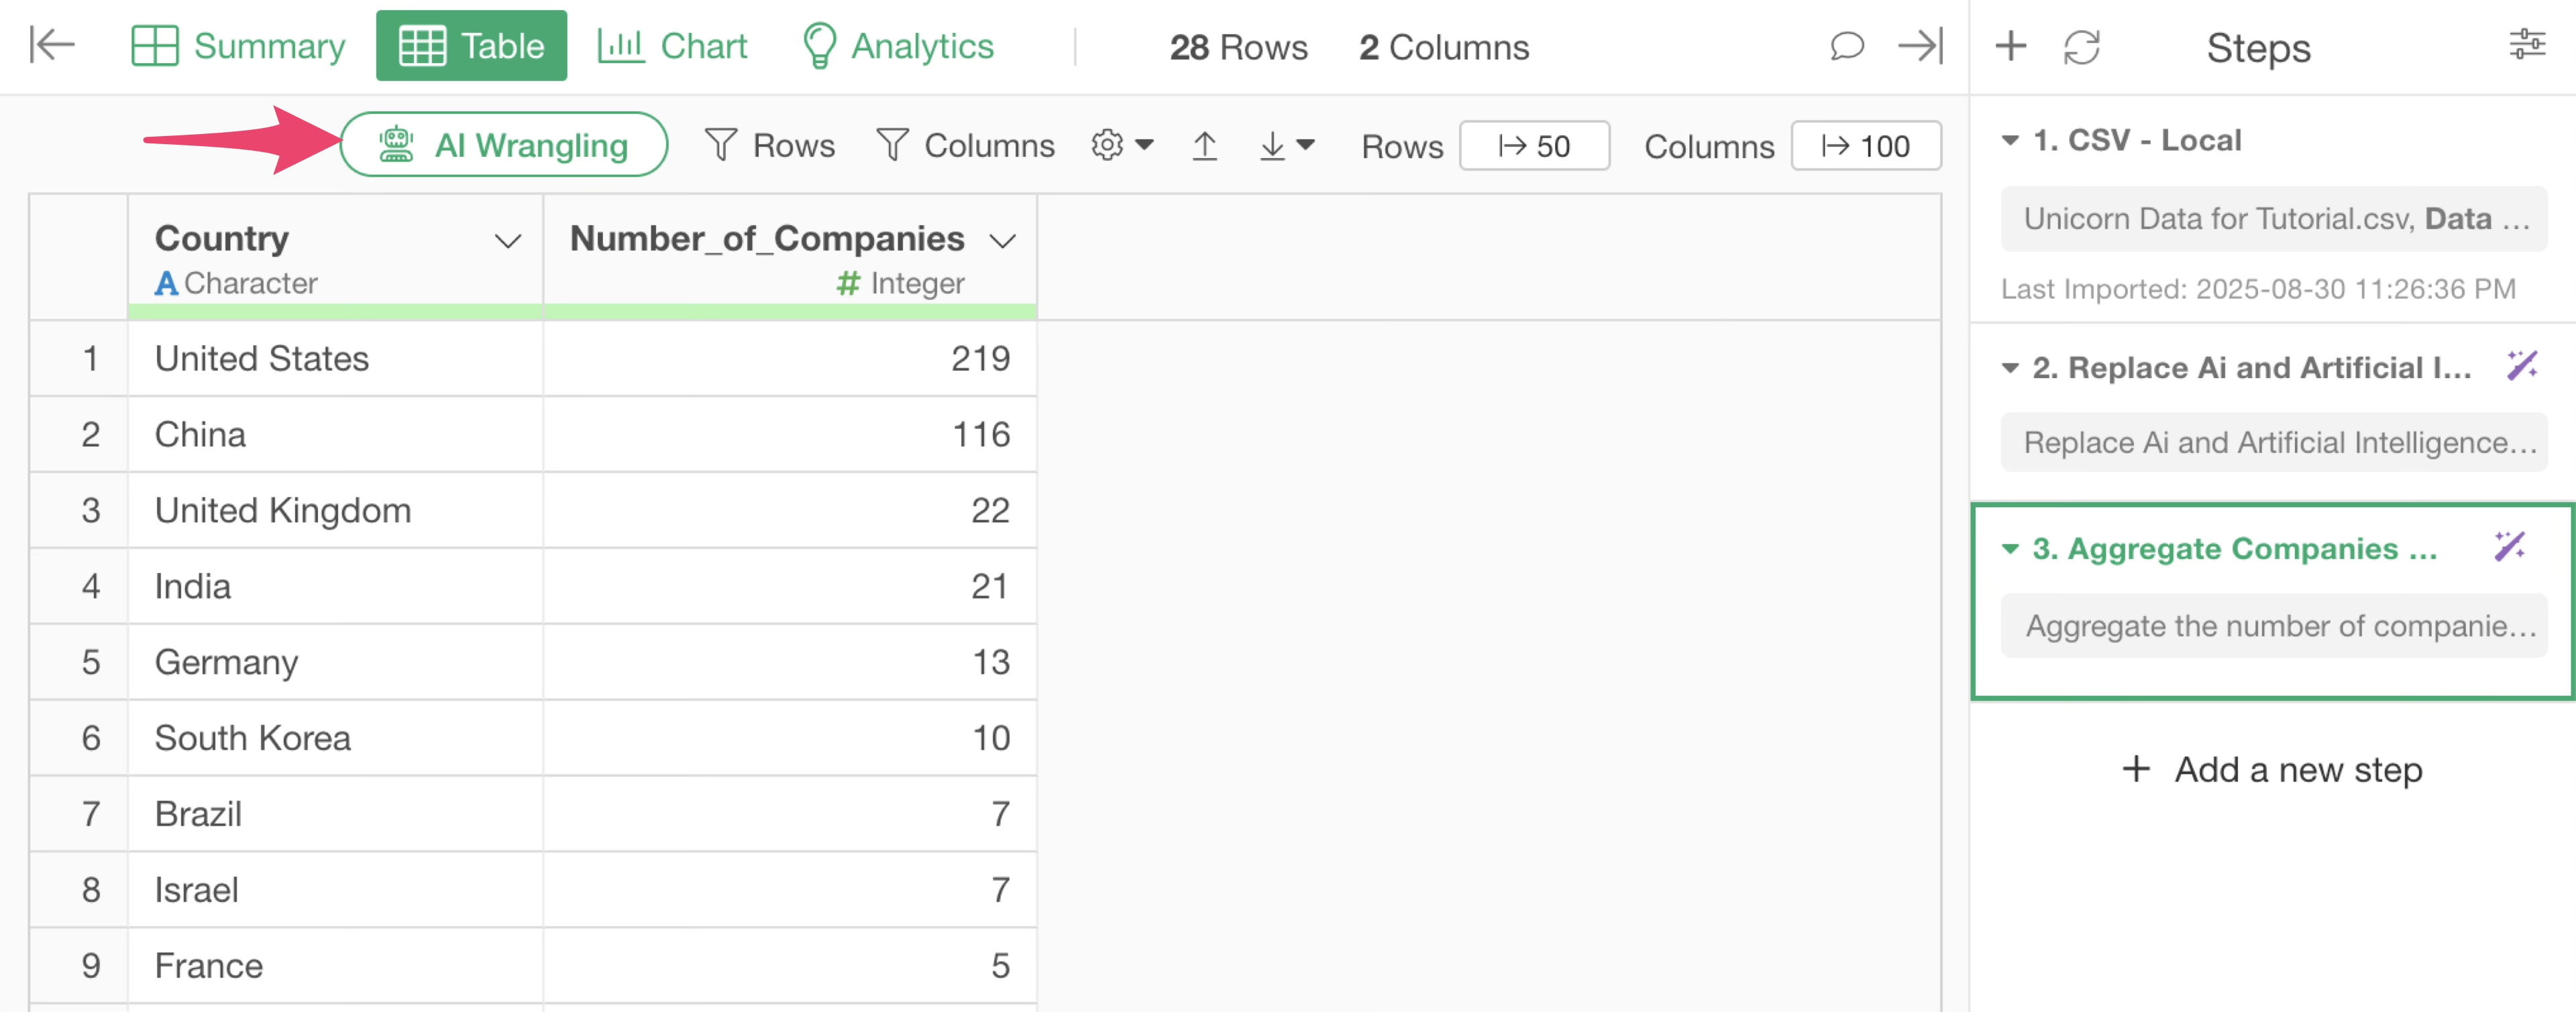2576x1012 pixels.
Task: Open the Country column menu
Action: pos(508,241)
